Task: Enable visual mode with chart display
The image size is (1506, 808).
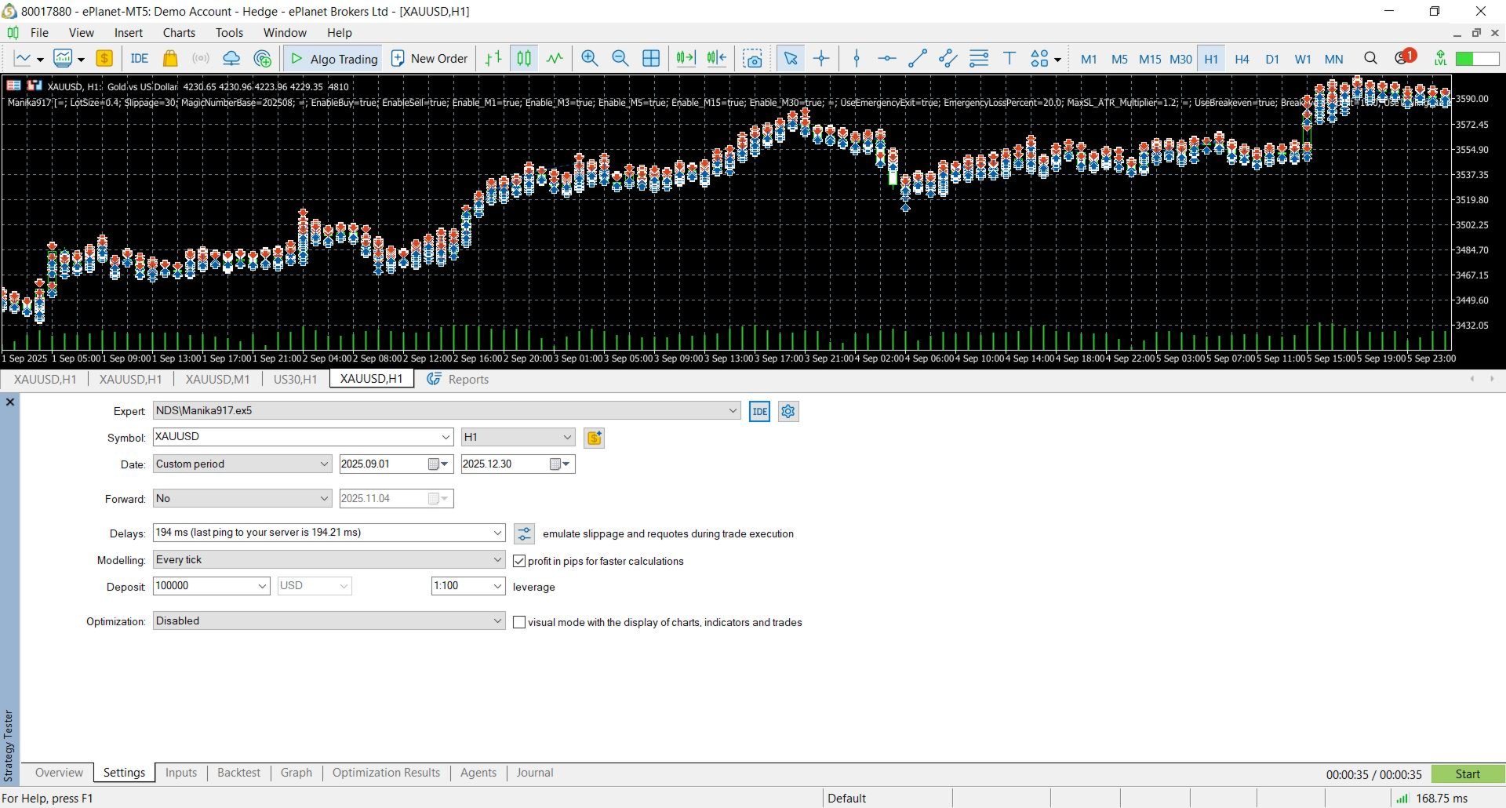Action: (x=519, y=622)
